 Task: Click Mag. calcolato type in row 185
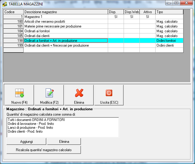coord(169,36)
